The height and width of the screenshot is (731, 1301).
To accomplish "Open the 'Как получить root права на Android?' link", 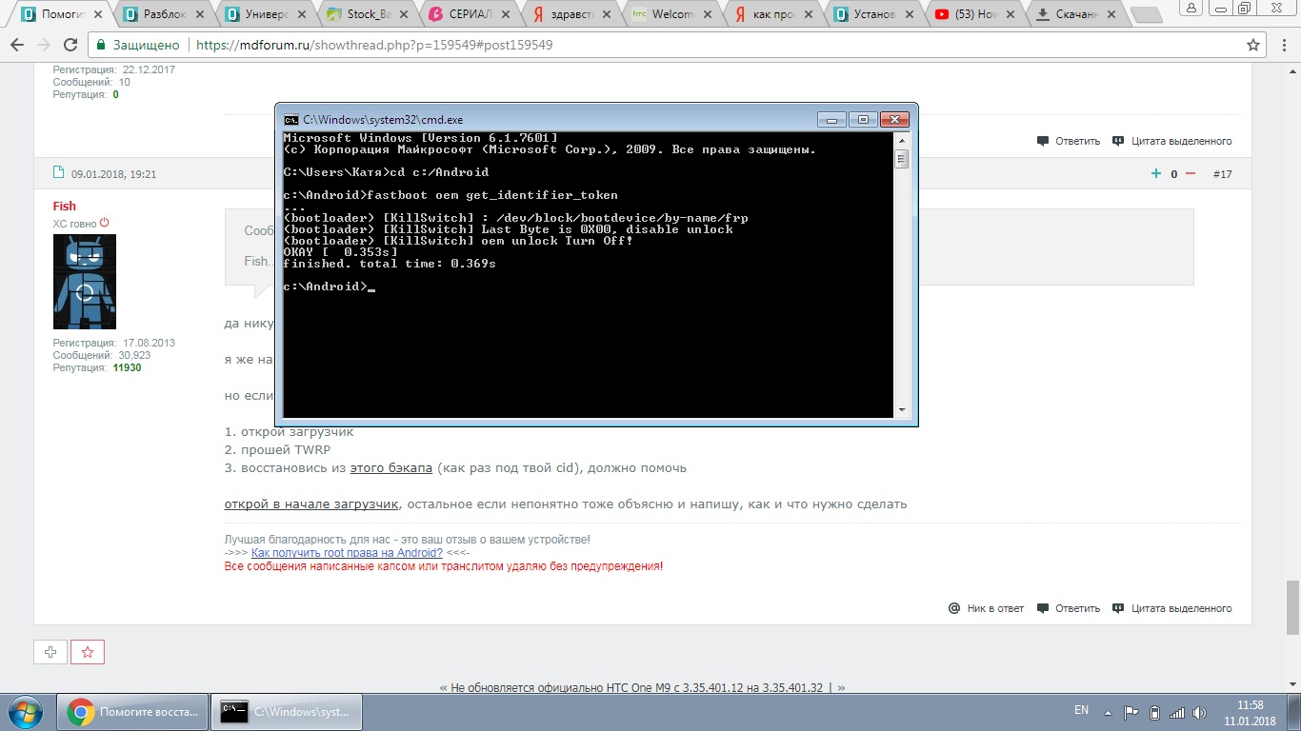I will [x=347, y=553].
